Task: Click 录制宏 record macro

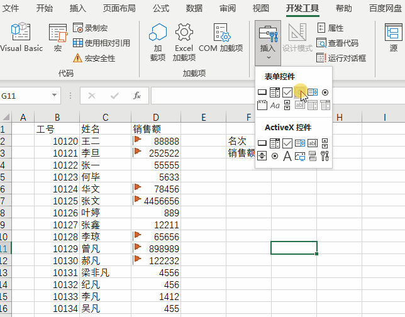Action: tap(90, 28)
